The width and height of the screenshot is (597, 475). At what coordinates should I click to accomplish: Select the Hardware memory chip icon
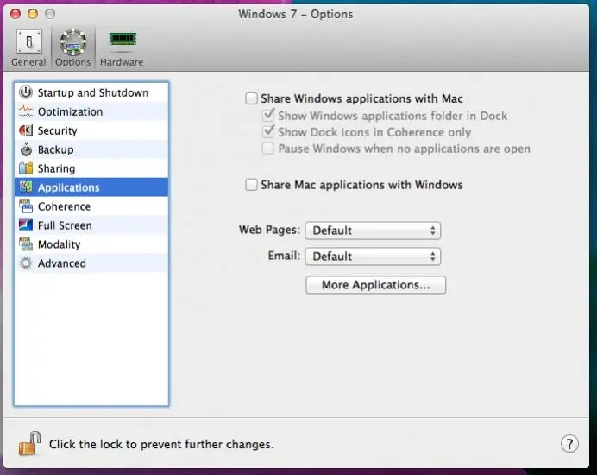121,41
